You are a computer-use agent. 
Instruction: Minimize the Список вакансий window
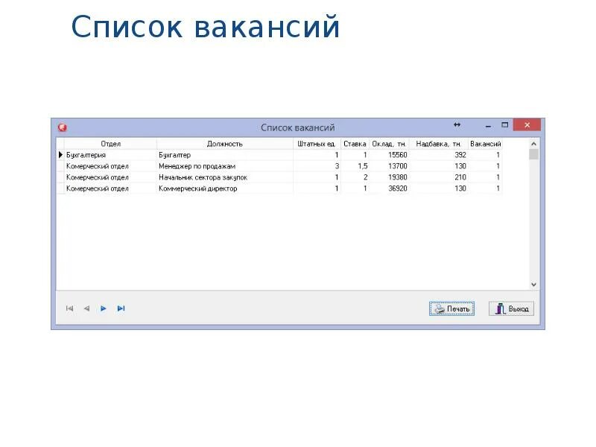coord(489,125)
